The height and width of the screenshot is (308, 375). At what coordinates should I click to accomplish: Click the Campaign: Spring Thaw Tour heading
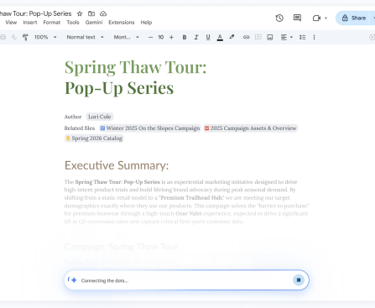121,247
